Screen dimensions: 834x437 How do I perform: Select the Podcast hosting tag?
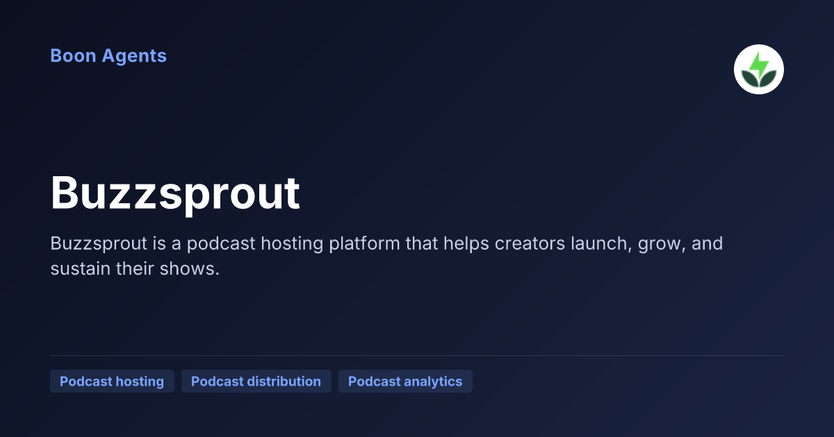pyautogui.click(x=112, y=382)
